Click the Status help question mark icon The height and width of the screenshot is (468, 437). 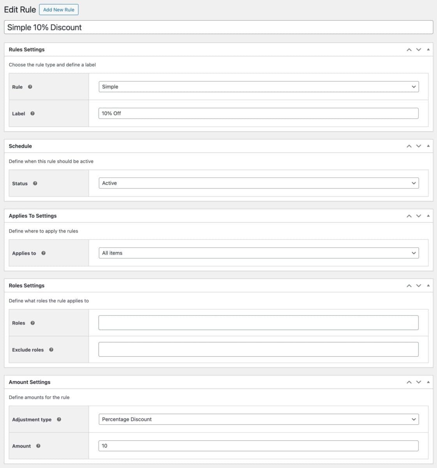(x=35, y=183)
